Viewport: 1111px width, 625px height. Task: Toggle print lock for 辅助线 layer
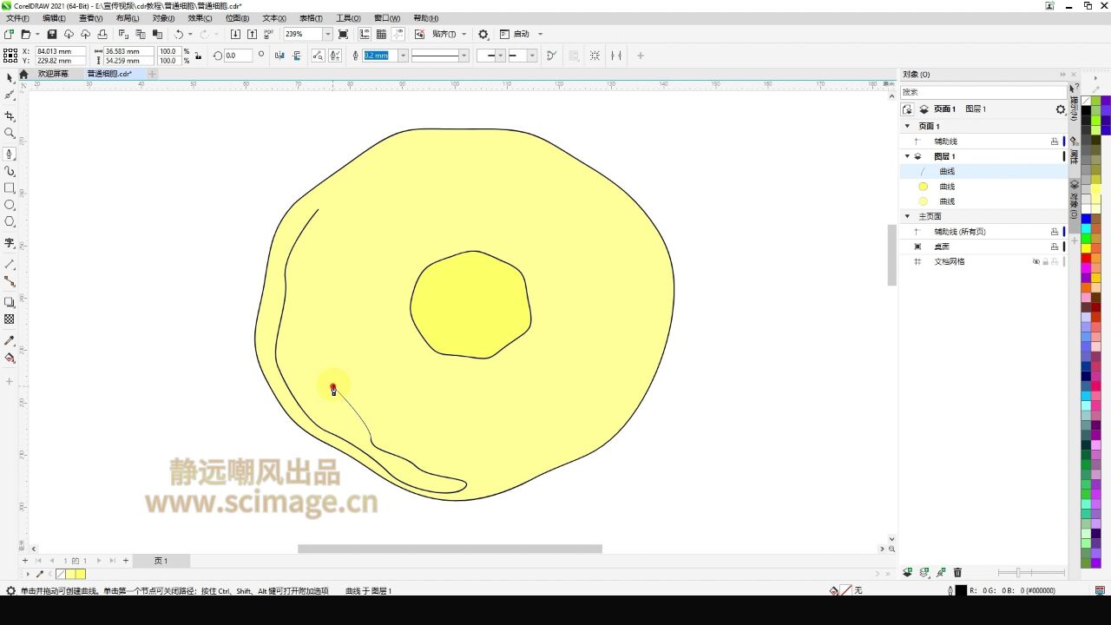(1055, 141)
